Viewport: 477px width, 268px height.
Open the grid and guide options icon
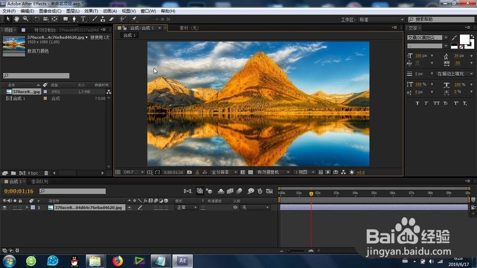pos(150,172)
